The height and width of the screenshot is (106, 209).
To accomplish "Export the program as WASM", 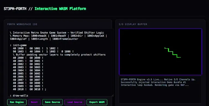I will pos(97,102).
